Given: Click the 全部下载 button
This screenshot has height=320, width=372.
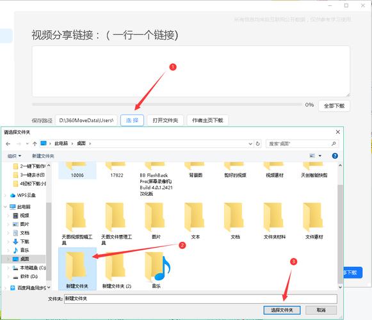Looking at the screenshot, I should click(x=334, y=106).
